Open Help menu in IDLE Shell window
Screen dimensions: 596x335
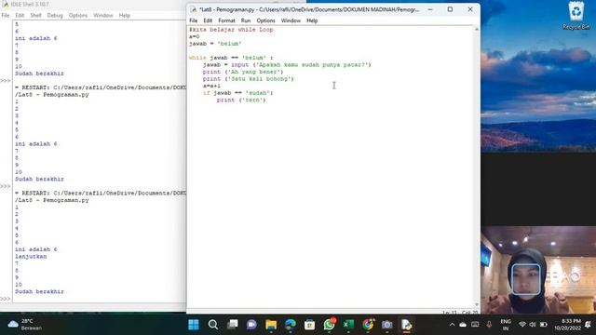point(124,15)
